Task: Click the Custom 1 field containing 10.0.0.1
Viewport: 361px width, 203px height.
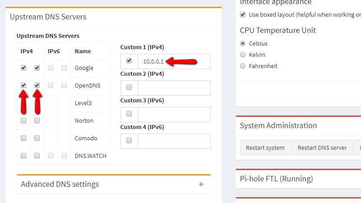Action: pos(174,61)
